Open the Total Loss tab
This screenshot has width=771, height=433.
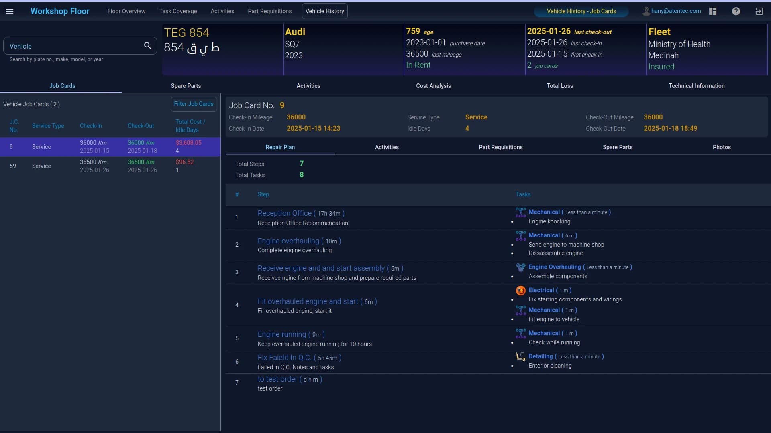(560, 86)
